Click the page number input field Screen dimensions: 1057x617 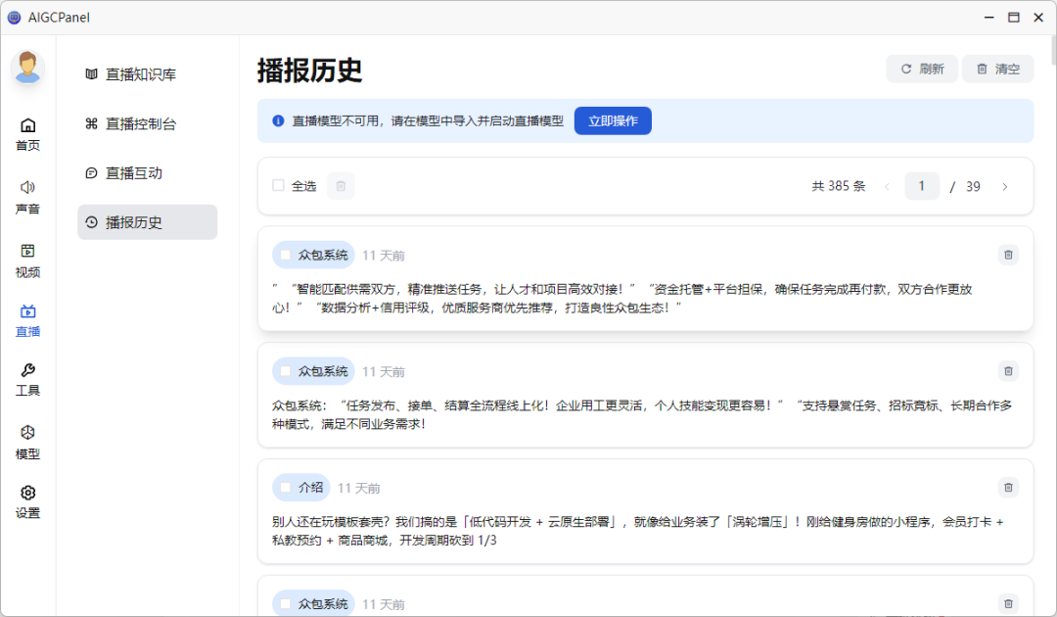(x=922, y=185)
